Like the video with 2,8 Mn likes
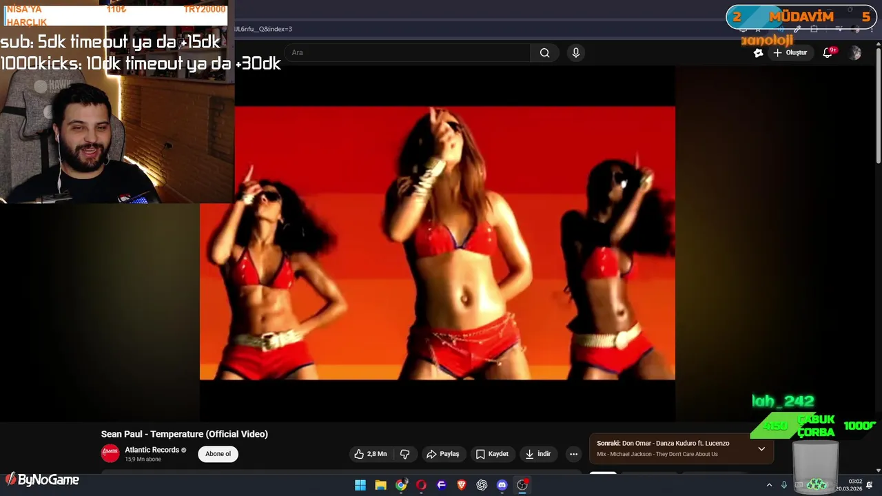The width and height of the screenshot is (882, 496). 370,454
